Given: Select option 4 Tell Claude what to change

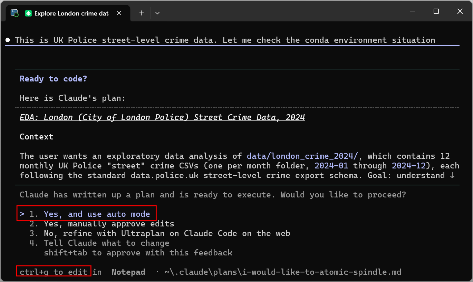Looking at the screenshot, I should pyautogui.click(x=99, y=243).
